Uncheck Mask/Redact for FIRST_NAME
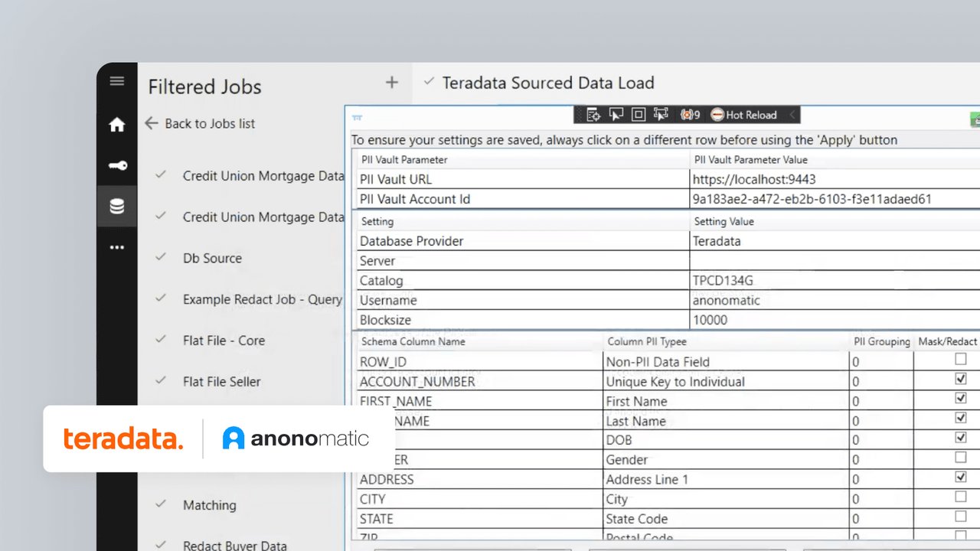980x551 pixels. [960, 399]
